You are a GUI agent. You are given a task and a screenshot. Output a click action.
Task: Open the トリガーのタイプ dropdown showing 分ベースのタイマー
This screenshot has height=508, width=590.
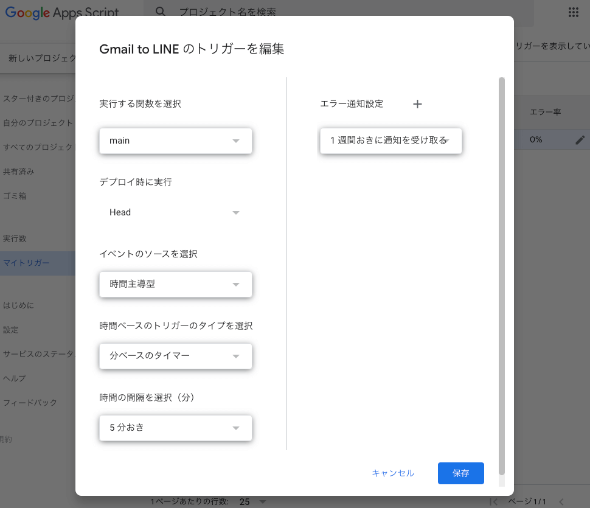(x=175, y=357)
